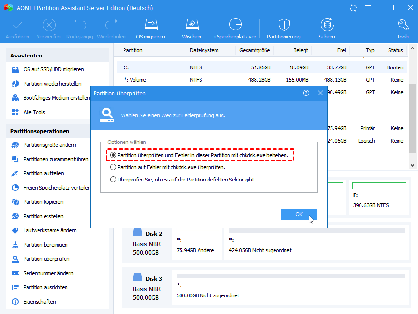
Task: Select Disk 3 in disk map
Action: point(147,287)
